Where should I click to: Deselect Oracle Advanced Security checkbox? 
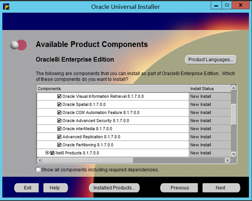(x=59, y=120)
